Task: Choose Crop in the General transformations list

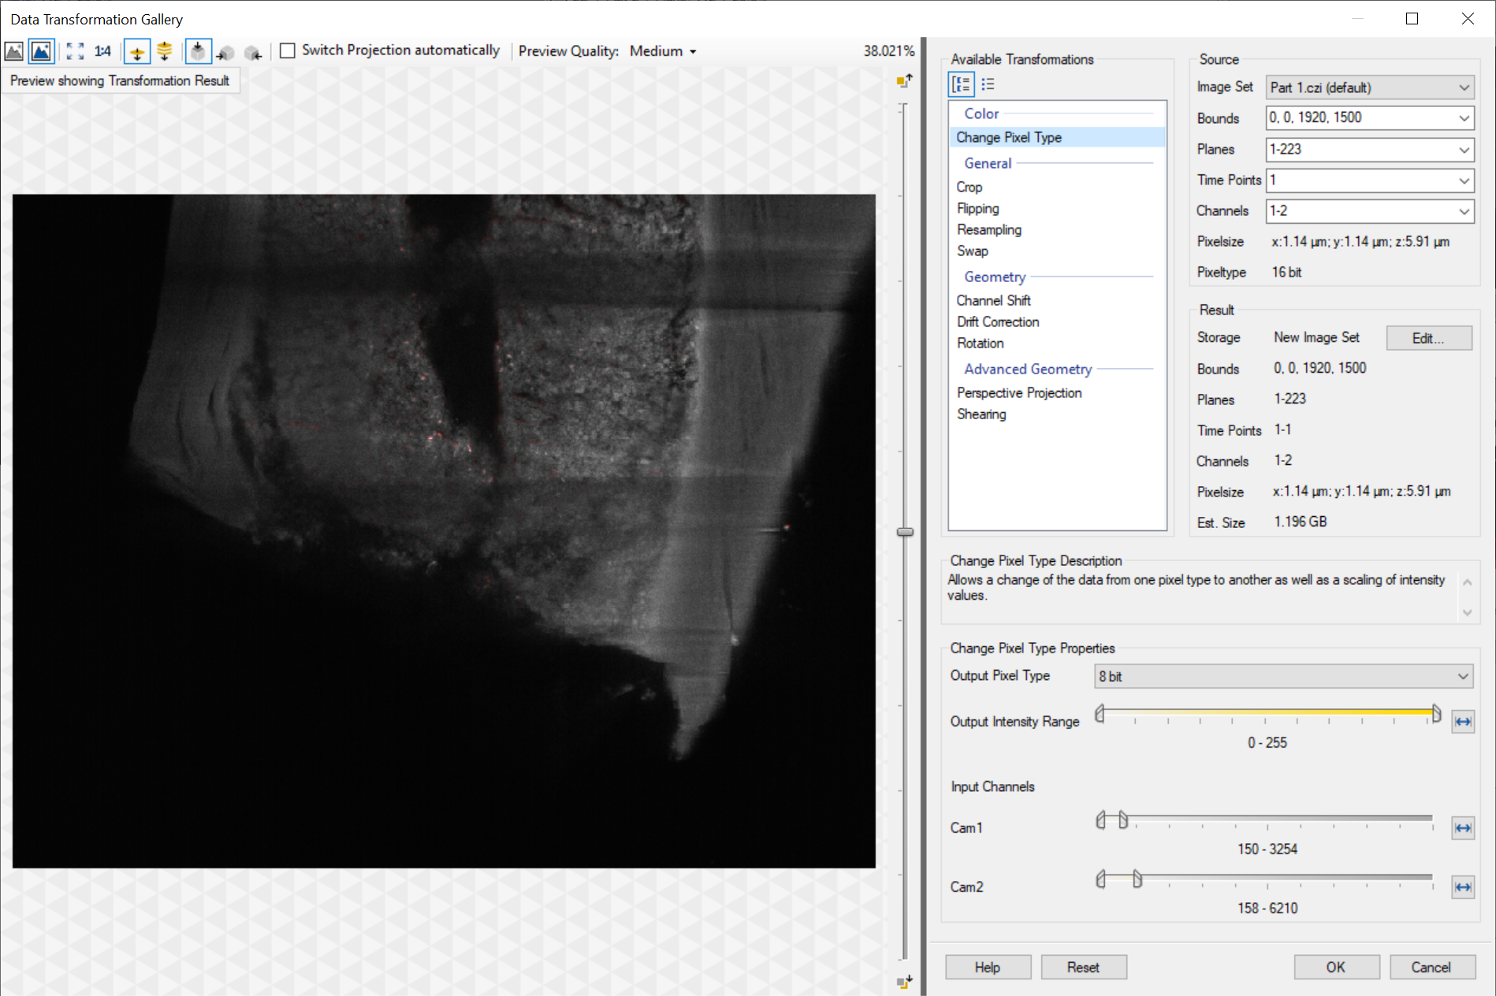Action: (969, 188)
